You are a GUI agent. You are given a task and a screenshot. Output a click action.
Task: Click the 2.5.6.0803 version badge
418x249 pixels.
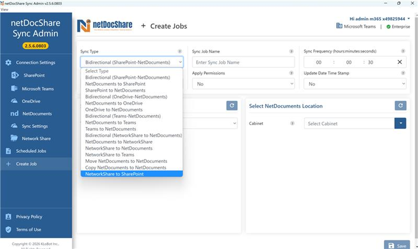tap(36, 46)
